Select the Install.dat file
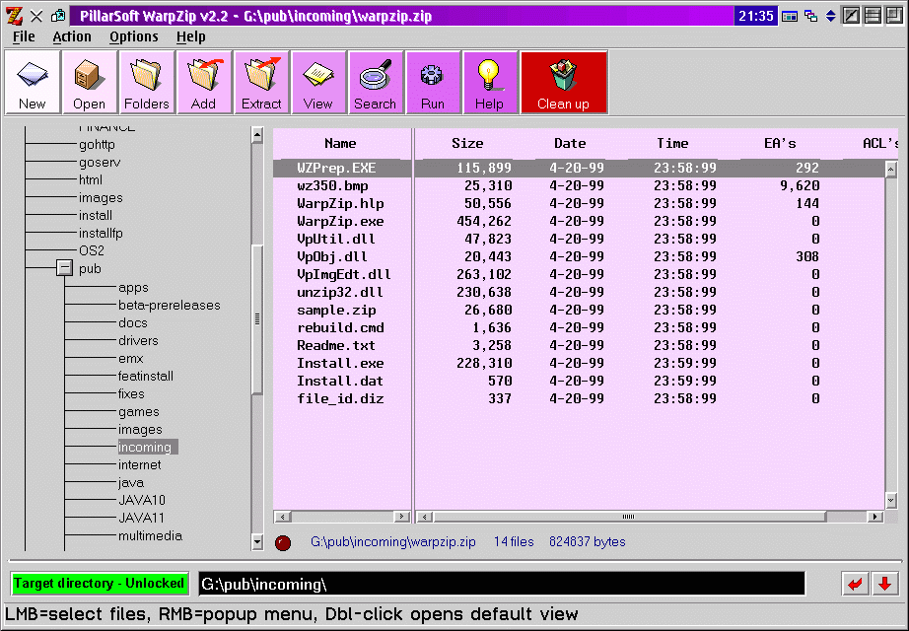909x631 pixels. click(x=340, y=381)
